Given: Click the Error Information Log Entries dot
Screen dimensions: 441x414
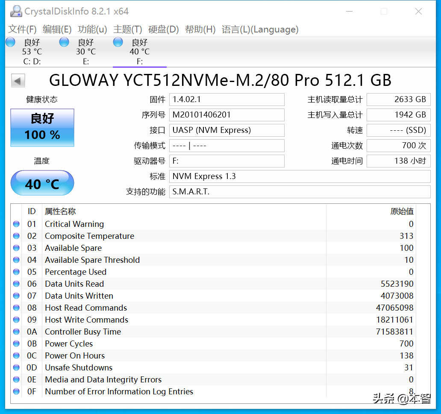Looking at the screenshot, I should [16, 391].
